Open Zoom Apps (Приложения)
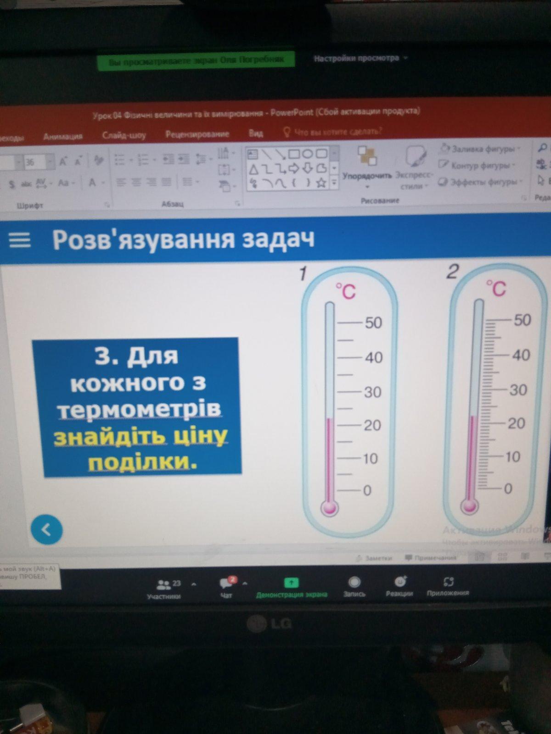This screenshot has height=734, width=551. click(448, 586)
